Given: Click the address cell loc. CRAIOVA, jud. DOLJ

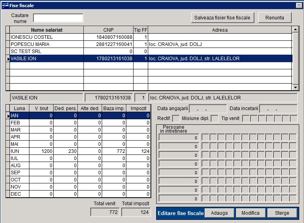Looking at the screenshot, I should [x=220, y=44].
